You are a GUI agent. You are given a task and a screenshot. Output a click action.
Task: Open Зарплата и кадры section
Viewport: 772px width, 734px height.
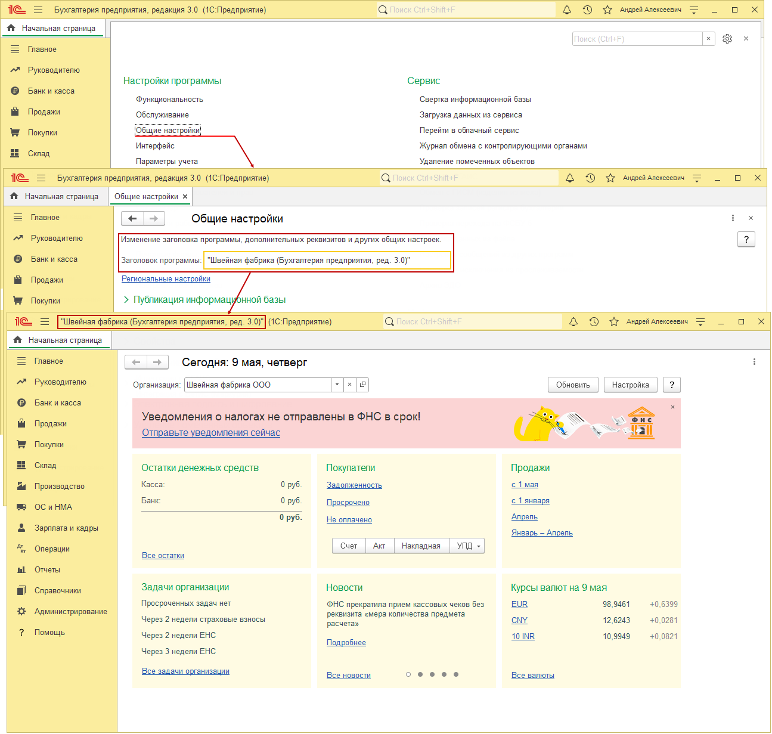click(66, 528)
